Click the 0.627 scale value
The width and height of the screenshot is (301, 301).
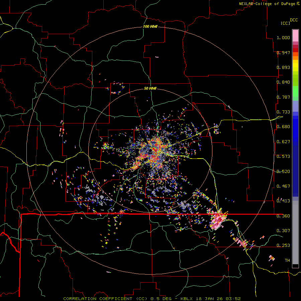click(283, 142)
